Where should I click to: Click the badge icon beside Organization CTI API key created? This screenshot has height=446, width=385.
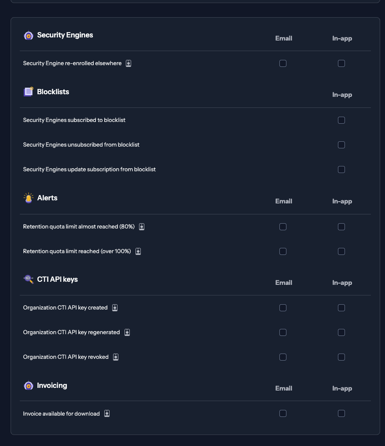click(115, 307)
